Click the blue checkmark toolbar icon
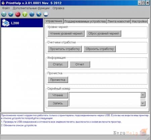 point(11,14)
